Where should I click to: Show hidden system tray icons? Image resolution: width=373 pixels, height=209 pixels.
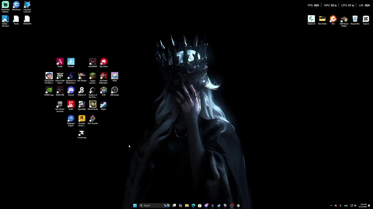(x=331, y=206)
